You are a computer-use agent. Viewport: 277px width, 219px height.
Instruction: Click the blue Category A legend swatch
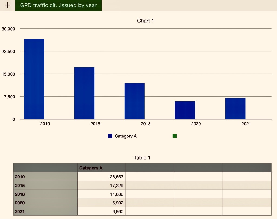pos(110,136)
